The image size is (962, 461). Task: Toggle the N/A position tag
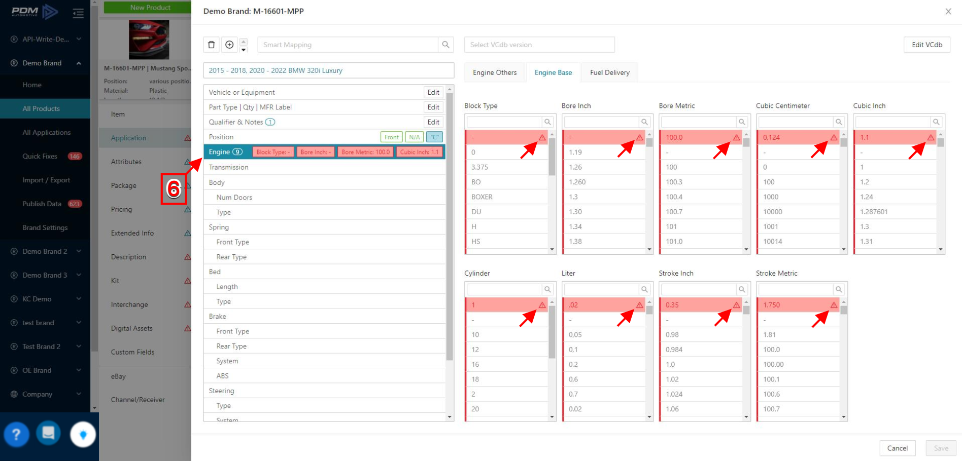415,137
